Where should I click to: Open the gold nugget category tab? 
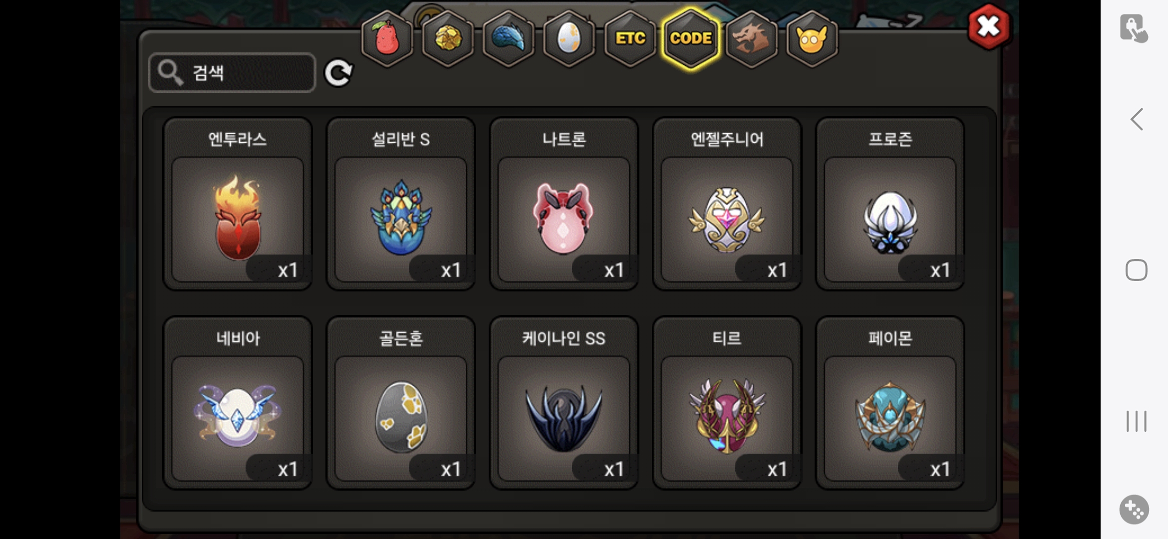448,38
